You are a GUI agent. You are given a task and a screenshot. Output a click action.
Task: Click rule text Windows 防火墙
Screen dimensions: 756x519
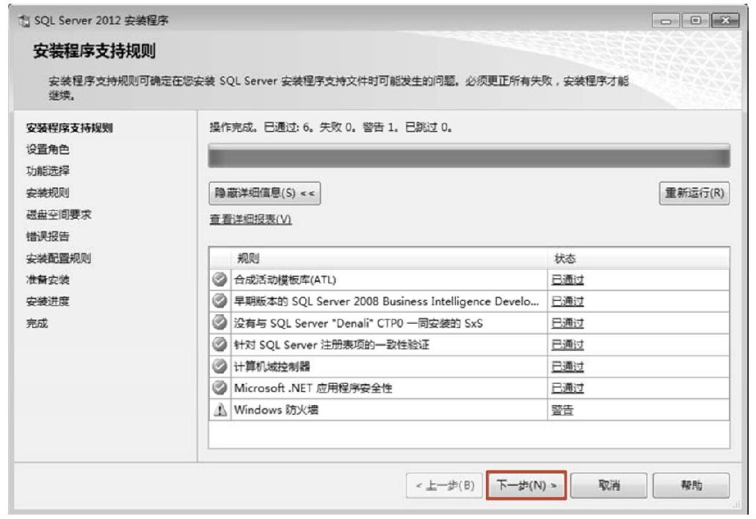click(x=276, y=410)
